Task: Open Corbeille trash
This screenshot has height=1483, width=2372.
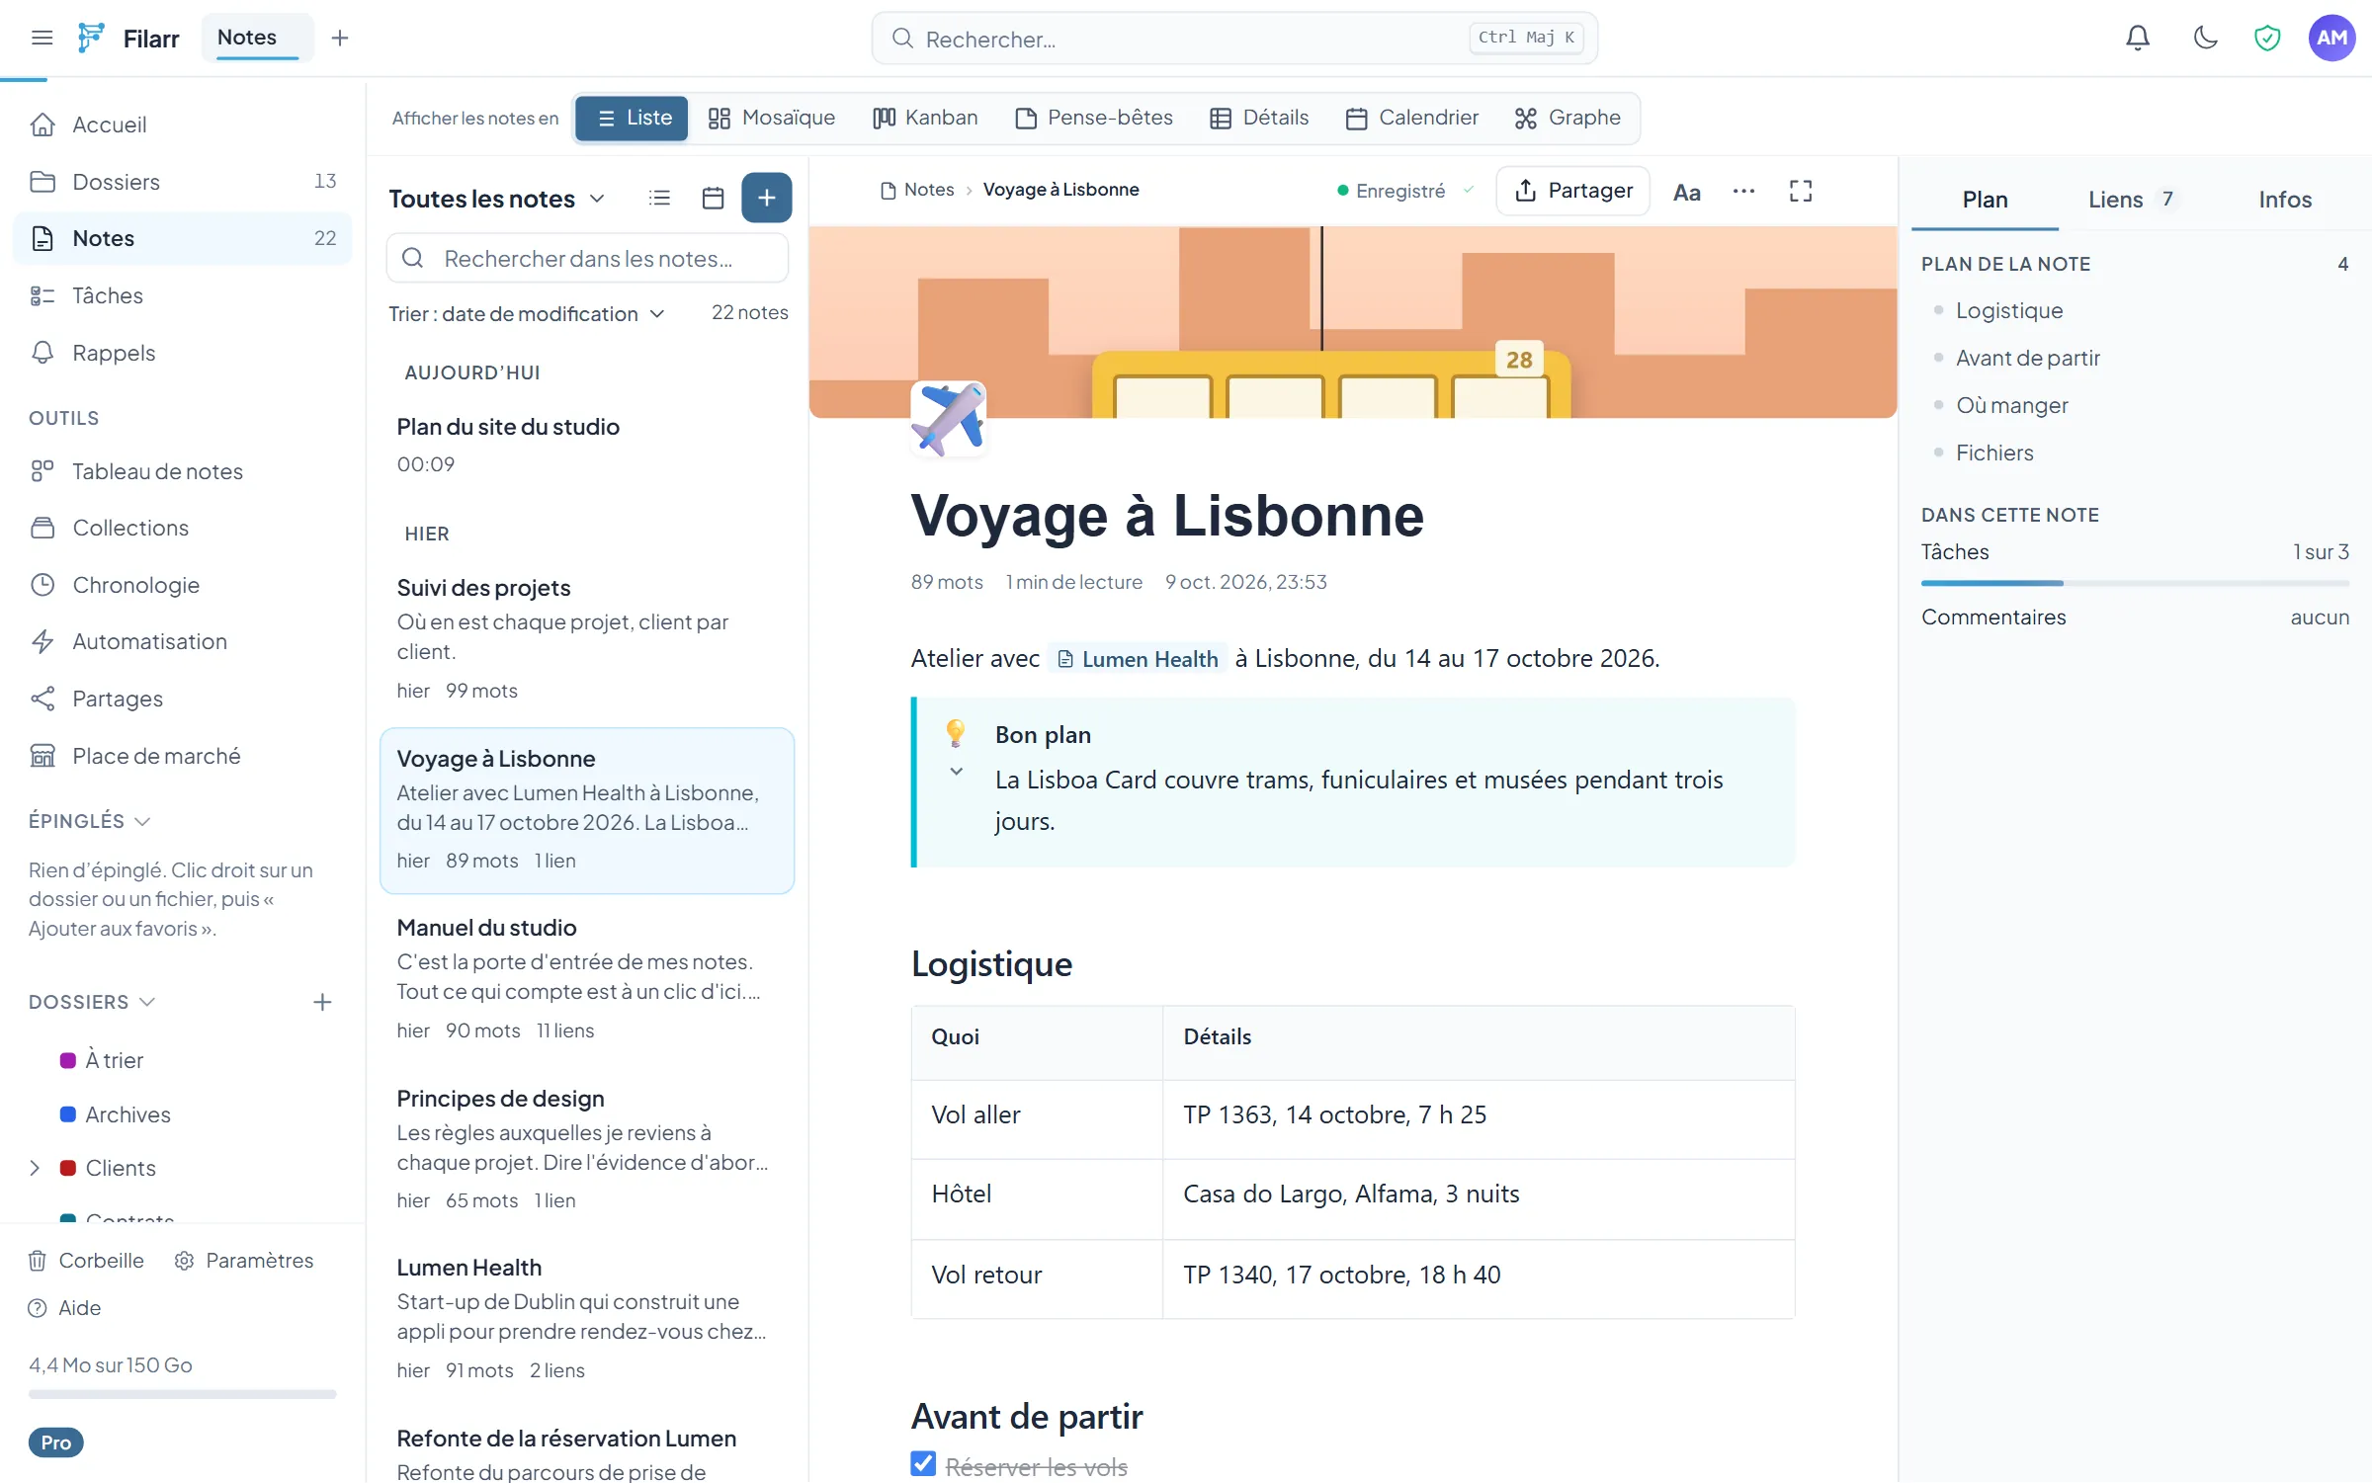Action: (x=86, y=1261)
